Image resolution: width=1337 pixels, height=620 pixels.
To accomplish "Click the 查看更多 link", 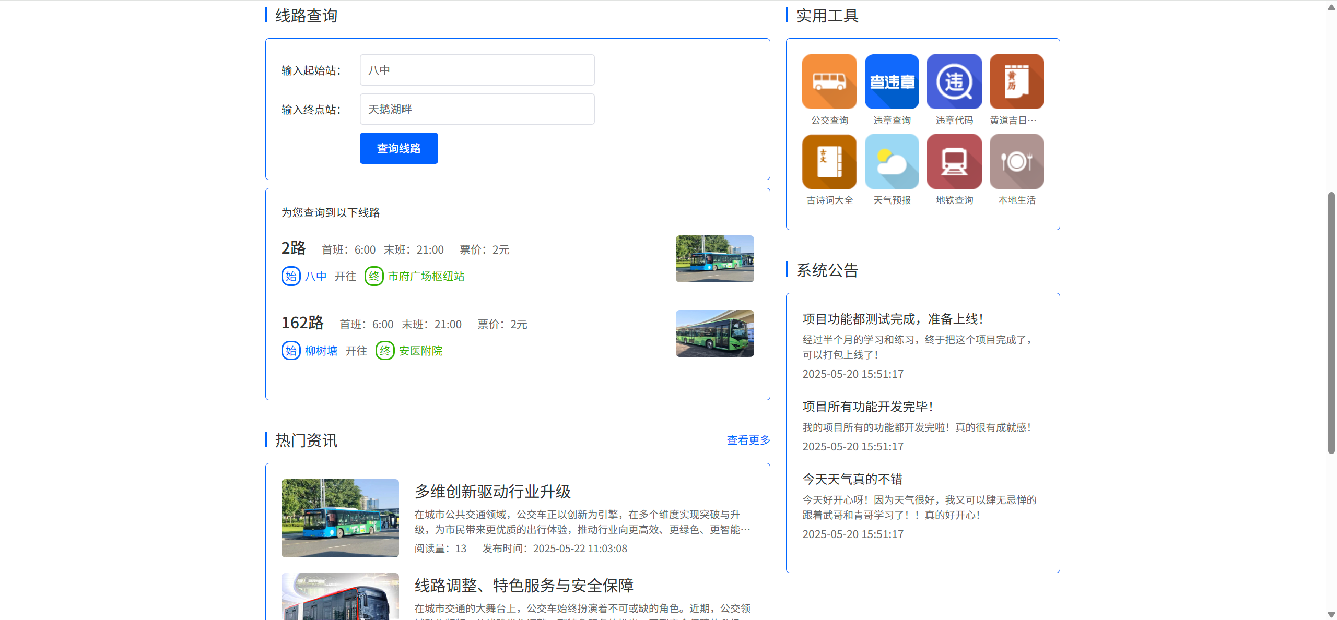I will pos(748,440).
